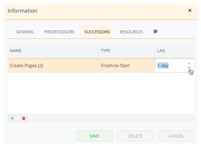Switch to the General tab
This screenshot has height=147, width=201.
point(25,32)
